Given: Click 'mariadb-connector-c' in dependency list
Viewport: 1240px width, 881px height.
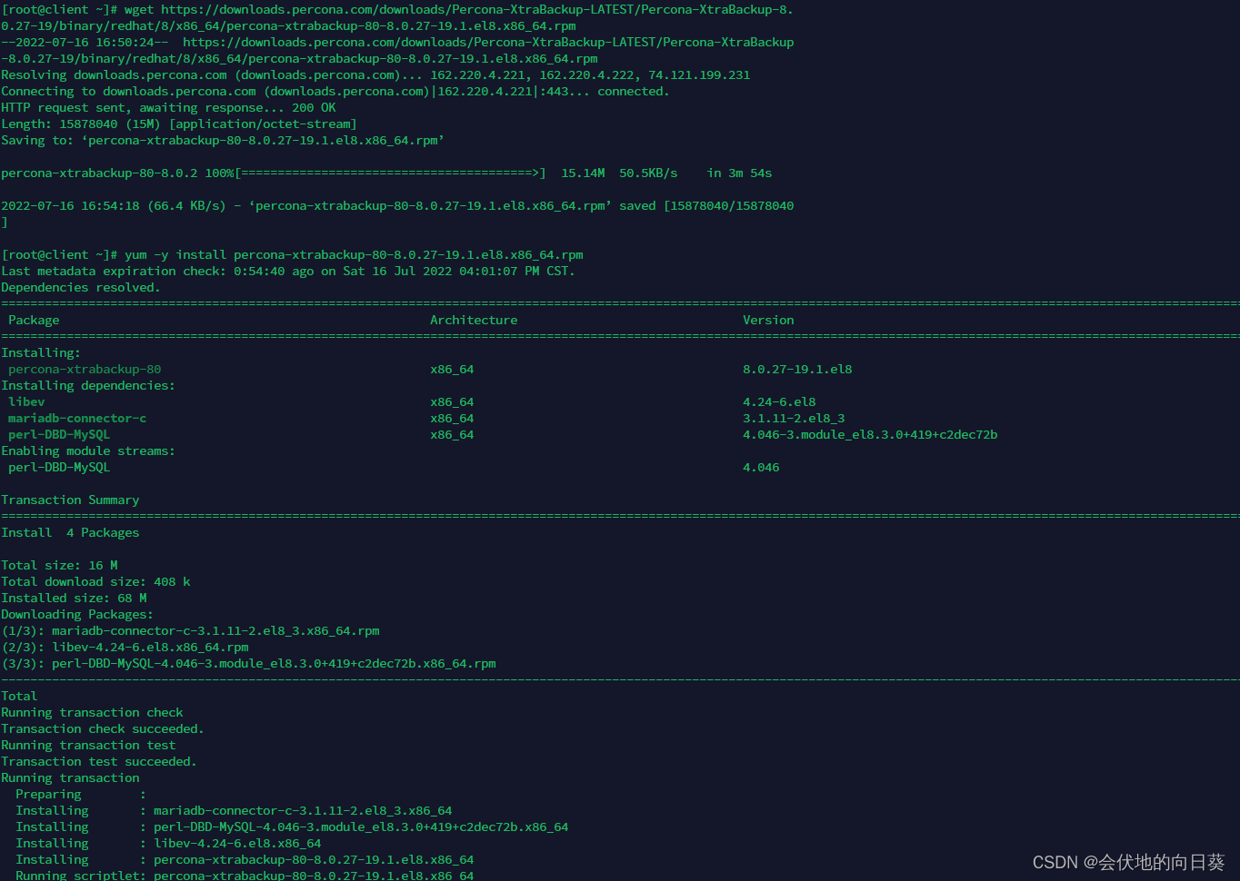Looking at the screenshot, I should pyautogui.click(x=77, y=419).
